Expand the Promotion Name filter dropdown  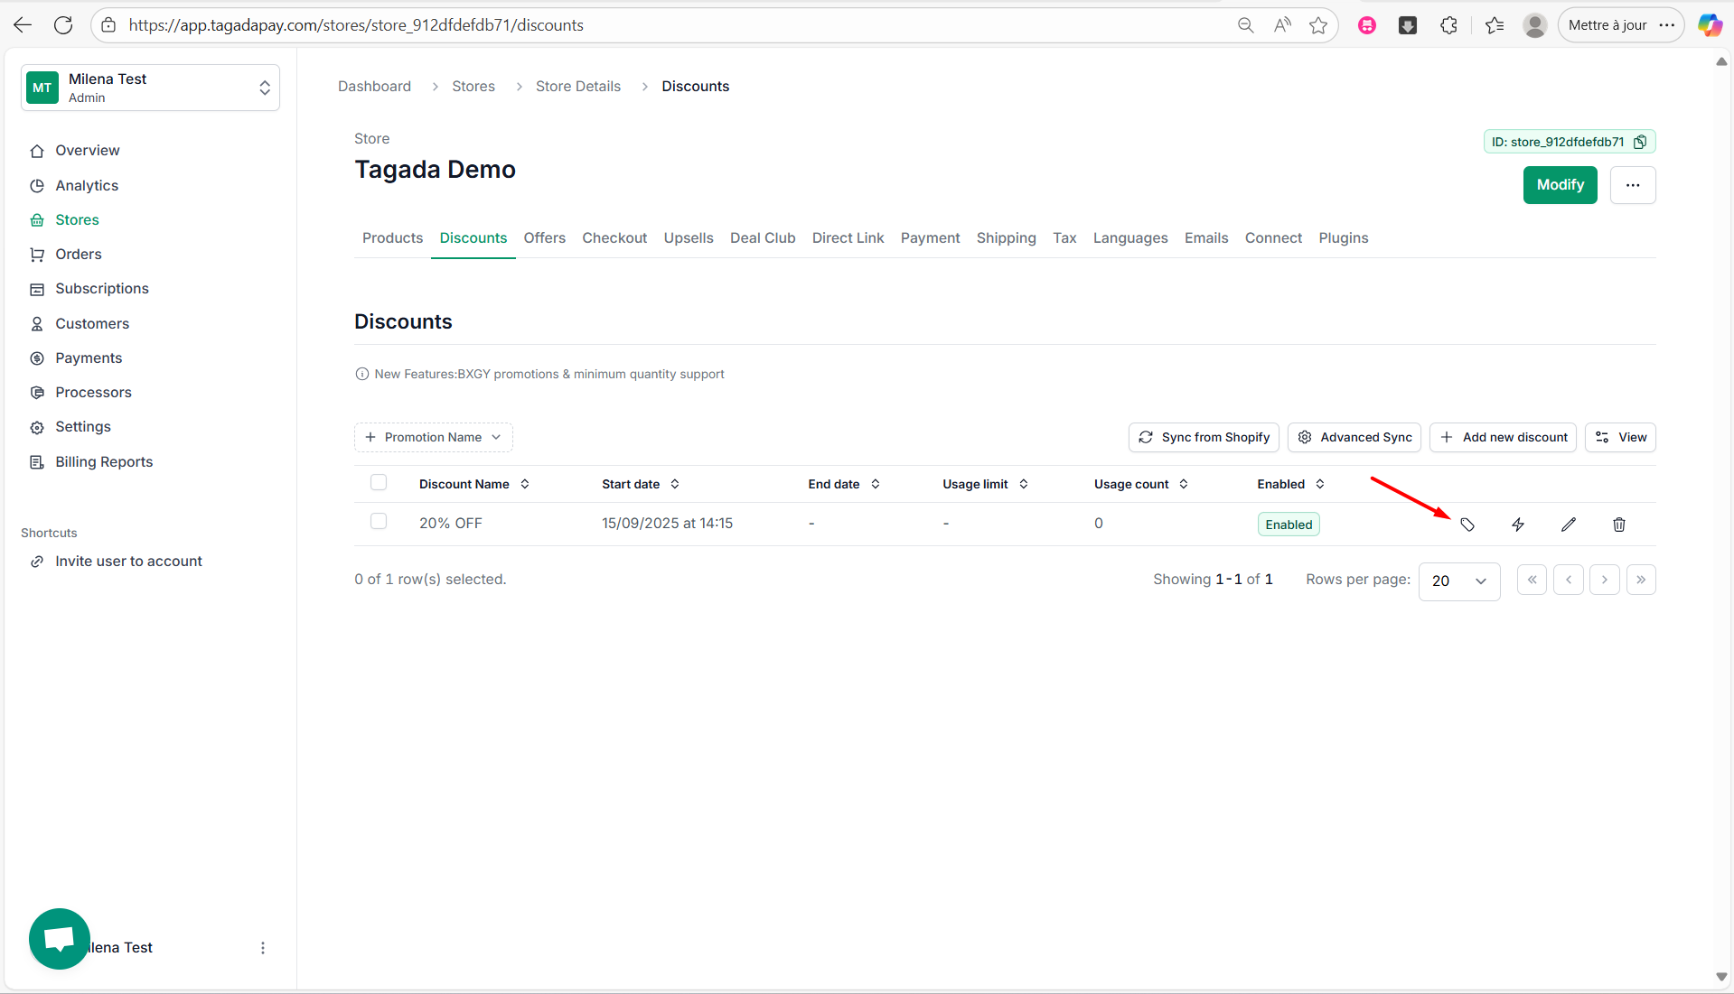(x=434, y=438)
